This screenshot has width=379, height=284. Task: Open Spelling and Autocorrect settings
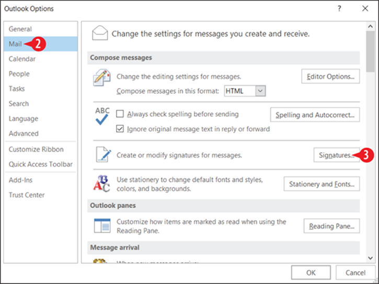pyautogui.click(x=315, y=115)
